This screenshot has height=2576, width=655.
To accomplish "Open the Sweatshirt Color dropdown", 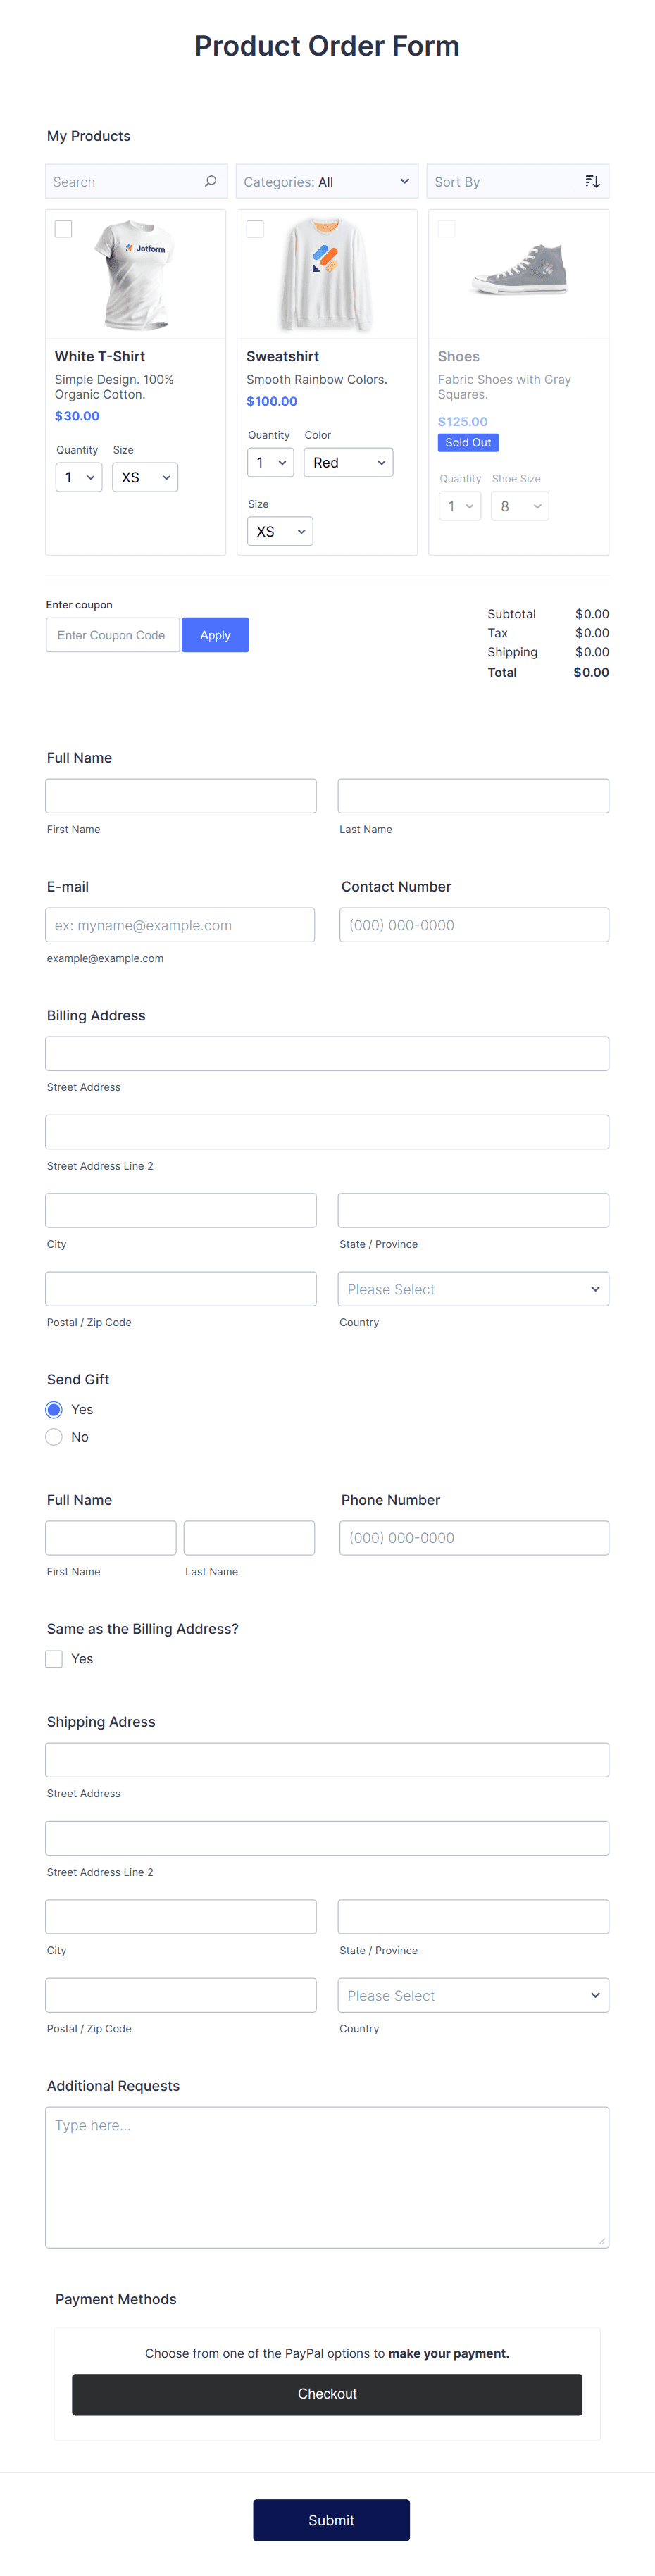I will point(348,462).
